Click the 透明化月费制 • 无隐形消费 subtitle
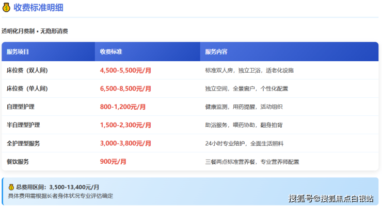The image size is (382, 207). pyautogui.click(x=35, y=31)
